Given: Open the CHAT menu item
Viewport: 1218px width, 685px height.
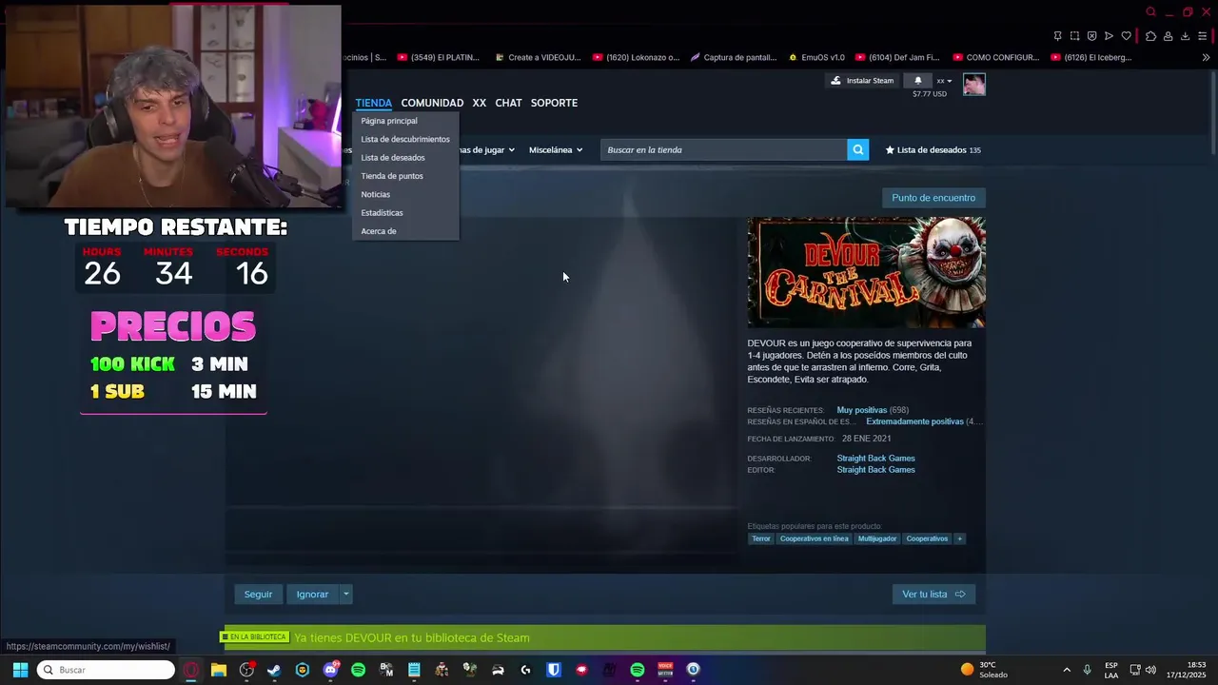Looking at the screenshot, I should pos(508,103).
